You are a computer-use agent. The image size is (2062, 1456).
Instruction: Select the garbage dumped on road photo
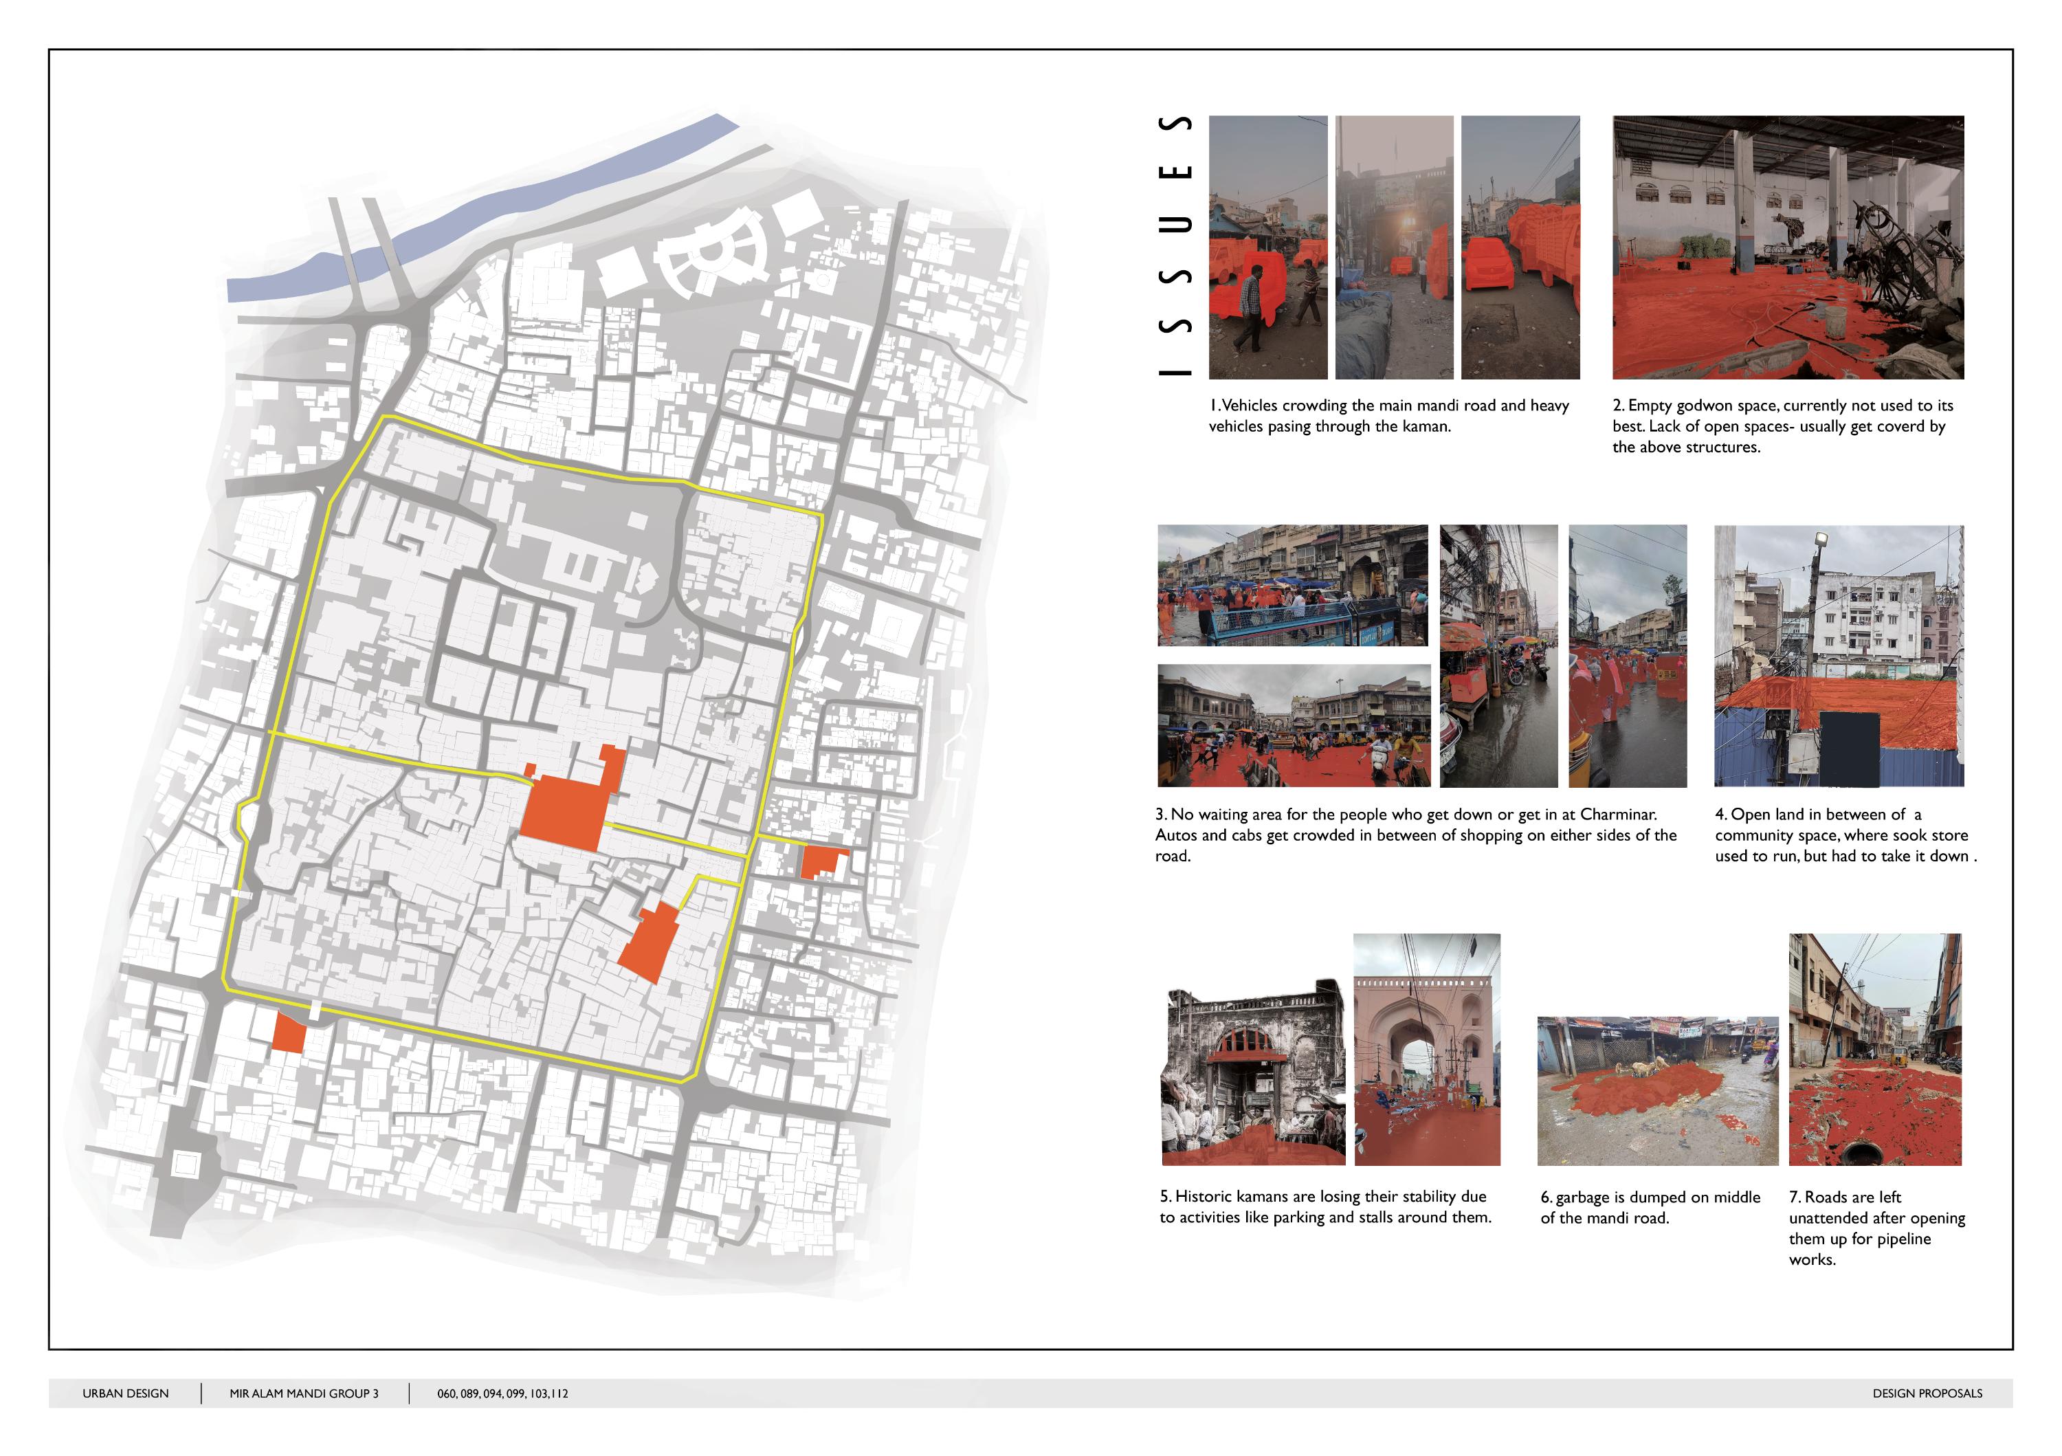(x=1657, y=1090)
